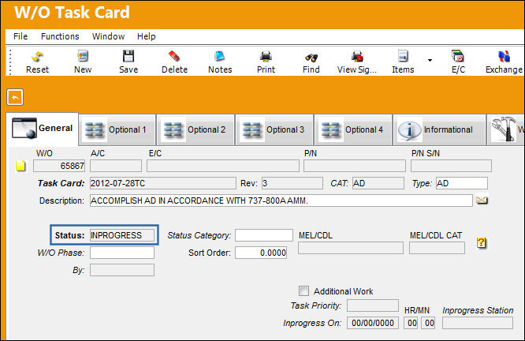Image resolution: width=525 pixels, height=341 pixels.
Task: Click the Task Card field 2012-07-28TC
Action: [x=163, y=183]
